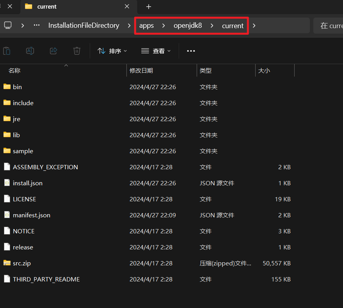This screenshot has height=308, width=343.
Task: Select the NOTICE file icon
Action: pos(7,231)
